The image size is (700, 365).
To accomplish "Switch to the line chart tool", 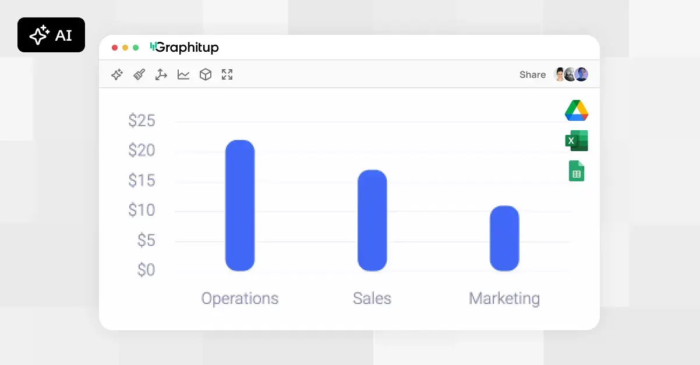I will tap(183, 74).
